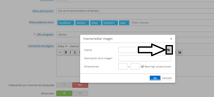Focus the Descripción de la imagen field

(x=144, y=58)
